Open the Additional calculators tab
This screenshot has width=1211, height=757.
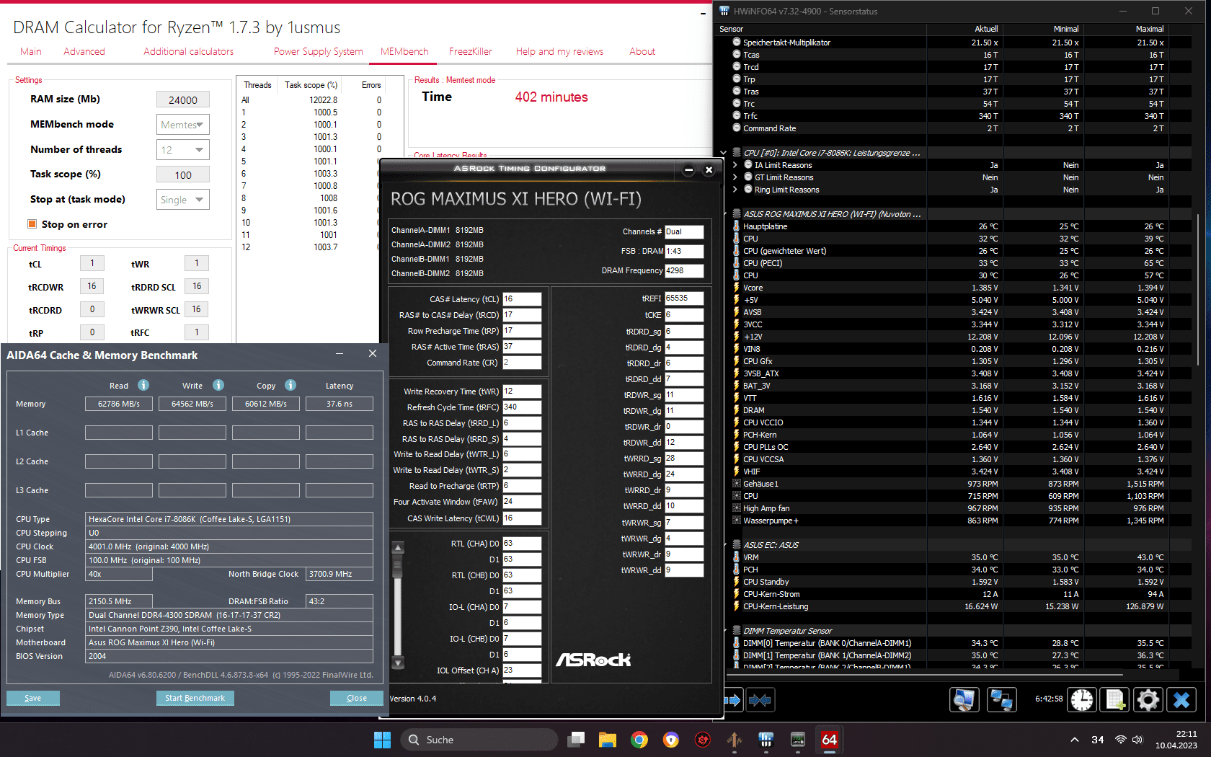click(189, 51)
